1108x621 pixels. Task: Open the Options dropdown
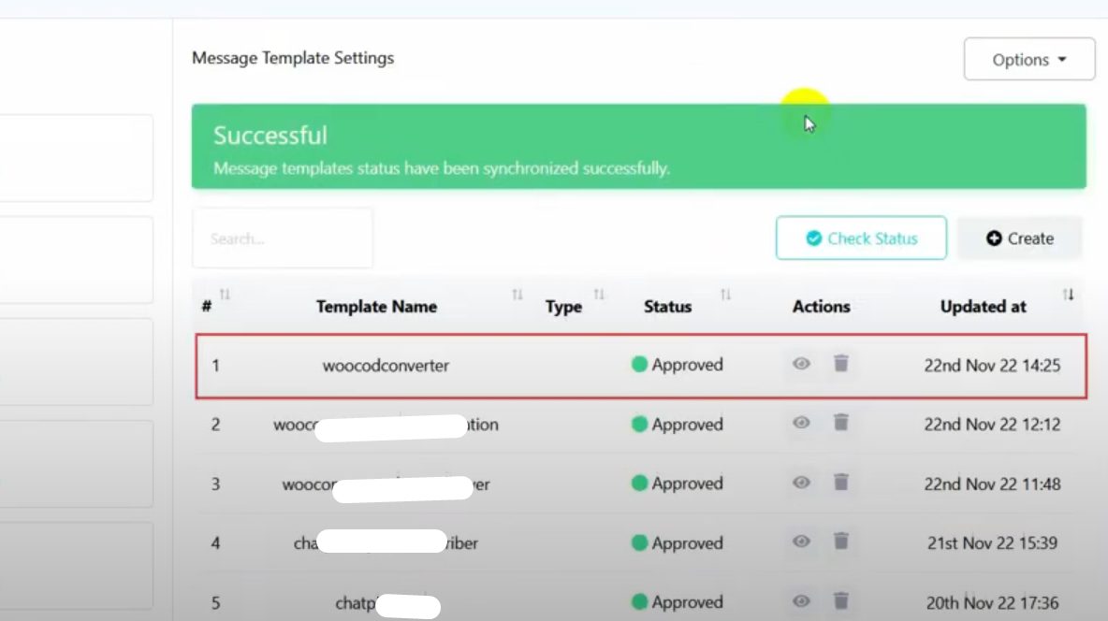click(x=1028, y=59)
